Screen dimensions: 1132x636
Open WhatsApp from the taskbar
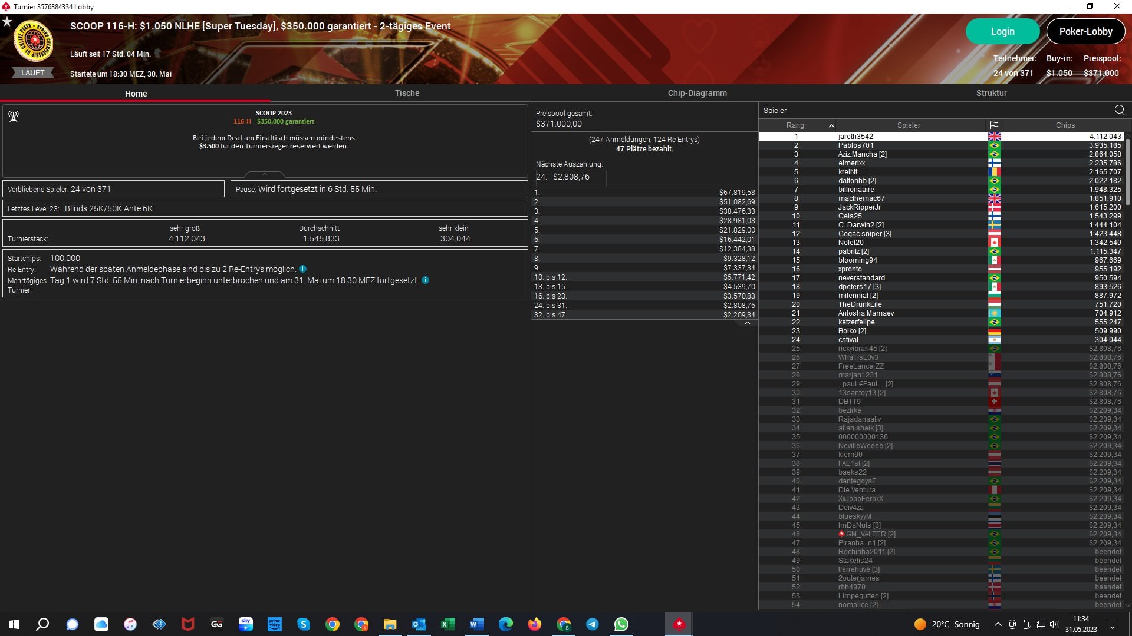[x=621, y=624]
